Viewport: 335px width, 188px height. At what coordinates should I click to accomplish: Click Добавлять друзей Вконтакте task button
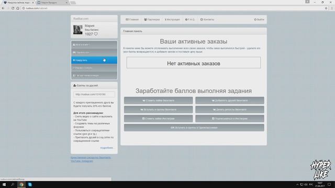click(230, 100)
